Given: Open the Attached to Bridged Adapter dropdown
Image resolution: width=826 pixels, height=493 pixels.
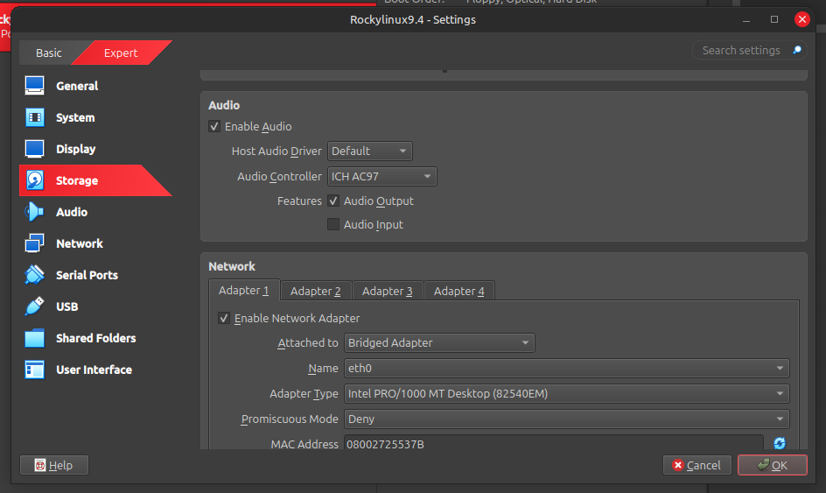Looking at the screenshot, I should 439,343.
